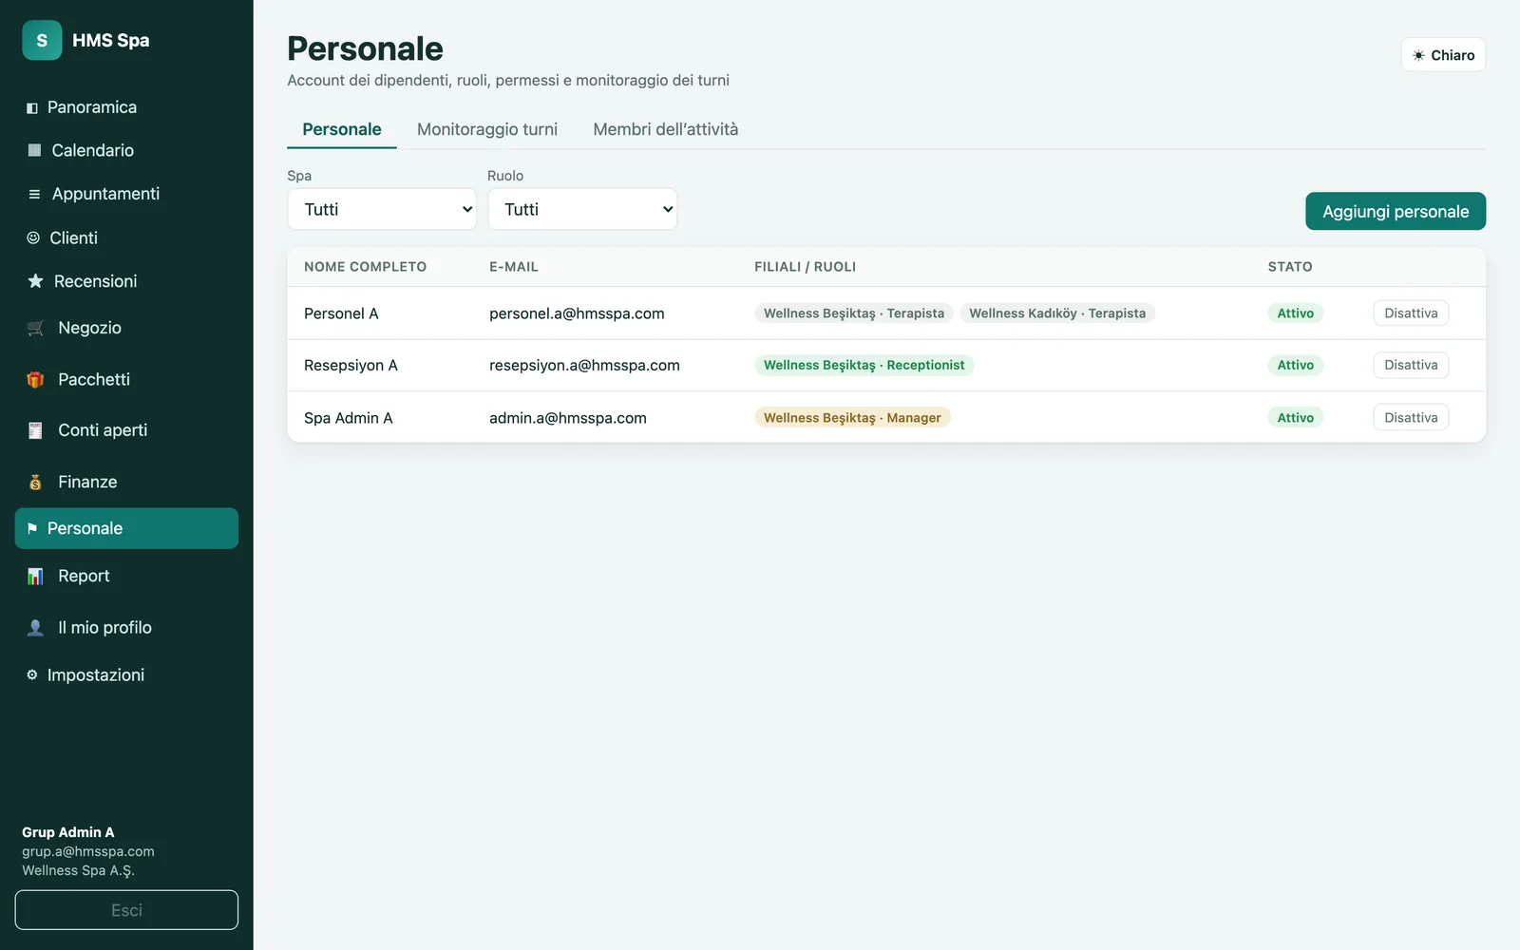Switch to Monitoraggio turni tab
The width and height of the screenshot is (1520, 950).
click(487, 129)
